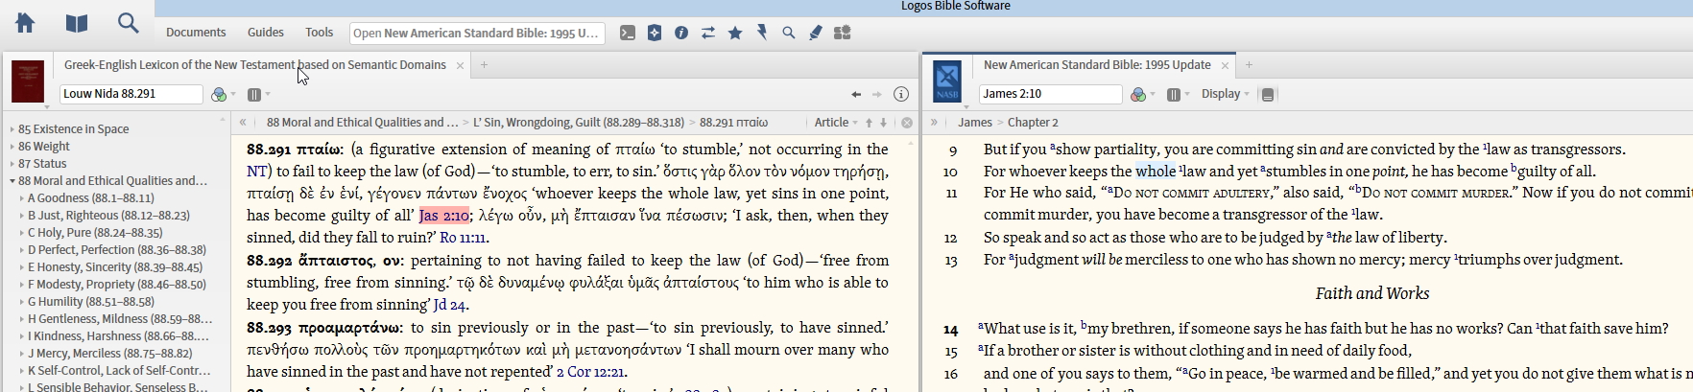Go to the Home page icon

coord(25,23)
